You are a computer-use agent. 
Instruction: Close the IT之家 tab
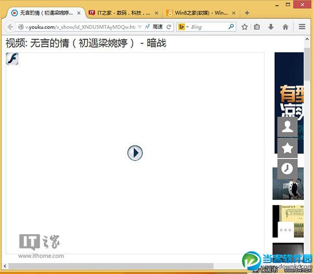point(156,13)
